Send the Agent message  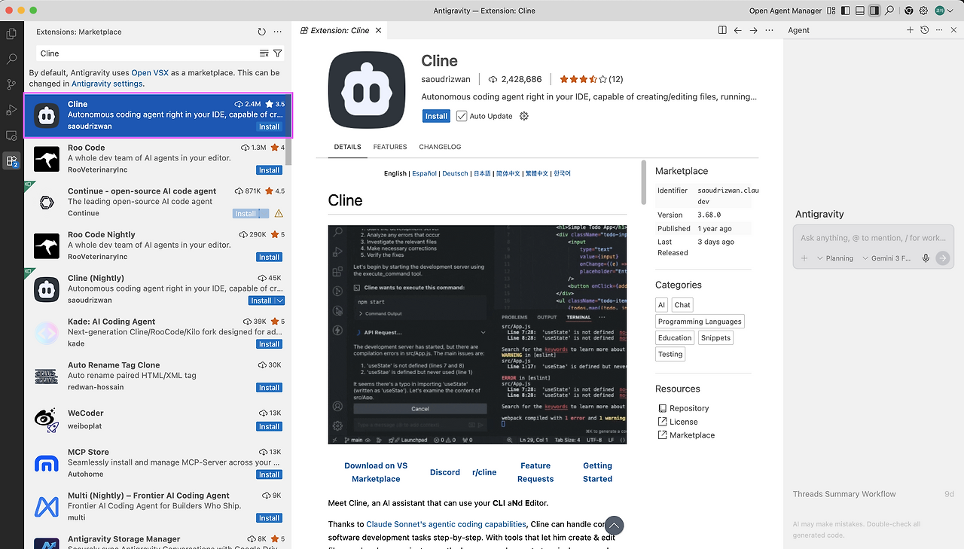[942, 258]
